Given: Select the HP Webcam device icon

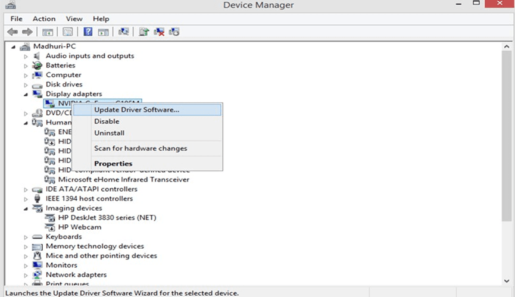Looking at the screenshot, I should (x=50, y=227).
